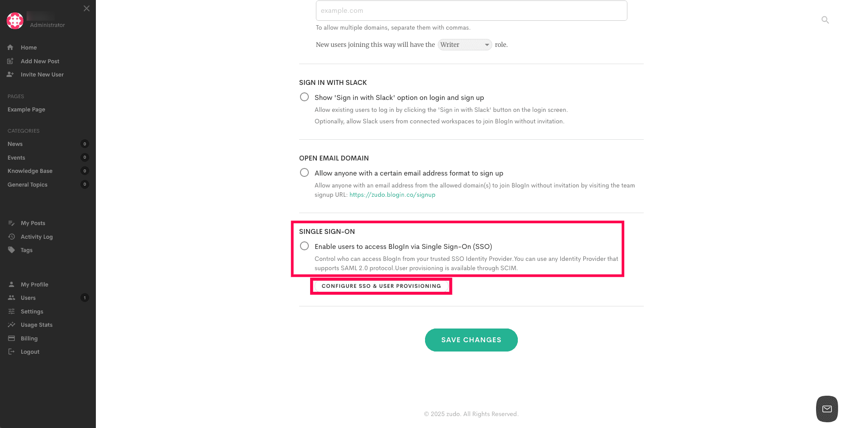The image size is (843, 428).
Task: Open the zudo.blogin.co signup link
Action: click(x=392, y=195)
